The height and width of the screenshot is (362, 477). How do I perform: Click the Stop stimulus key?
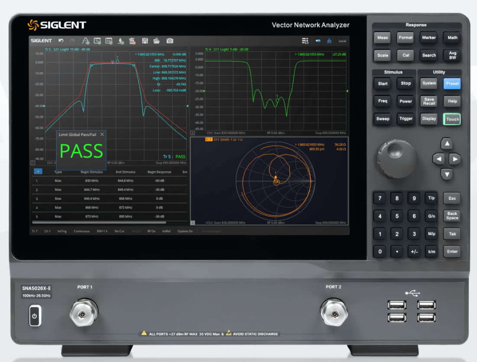click(x=406, y=83)
